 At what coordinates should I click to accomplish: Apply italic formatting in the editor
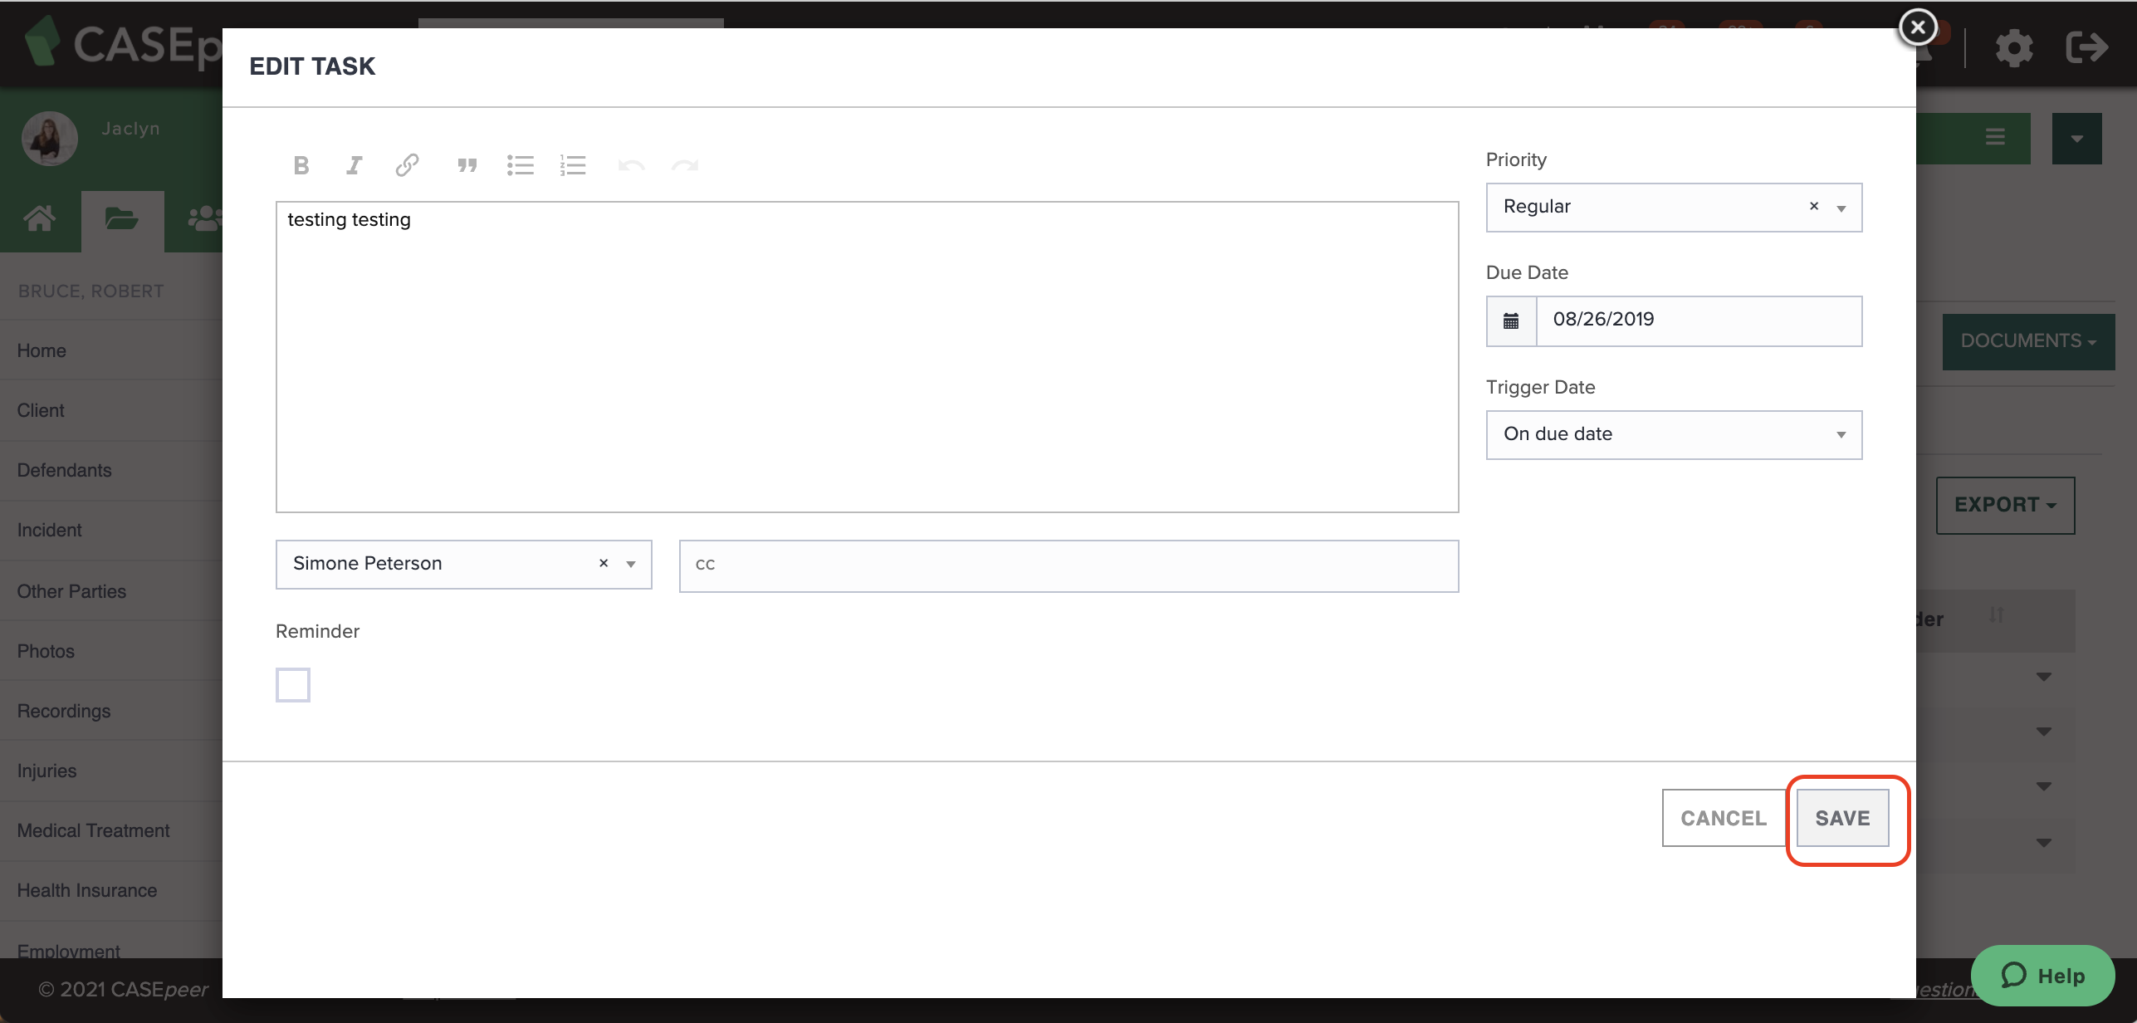pos(354,164)
